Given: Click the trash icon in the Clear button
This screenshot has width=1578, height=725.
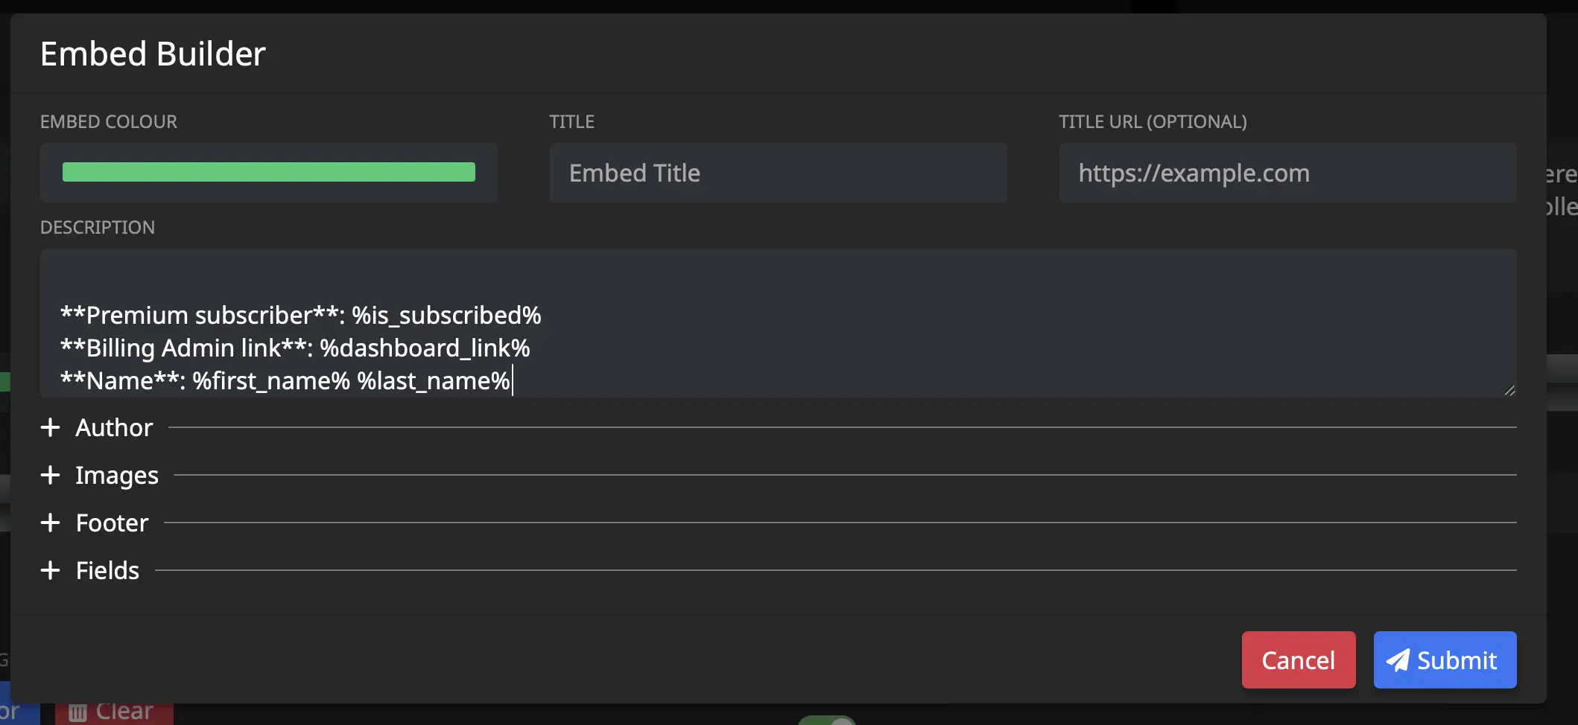Looking at the screenshot, I should [77, 712].
